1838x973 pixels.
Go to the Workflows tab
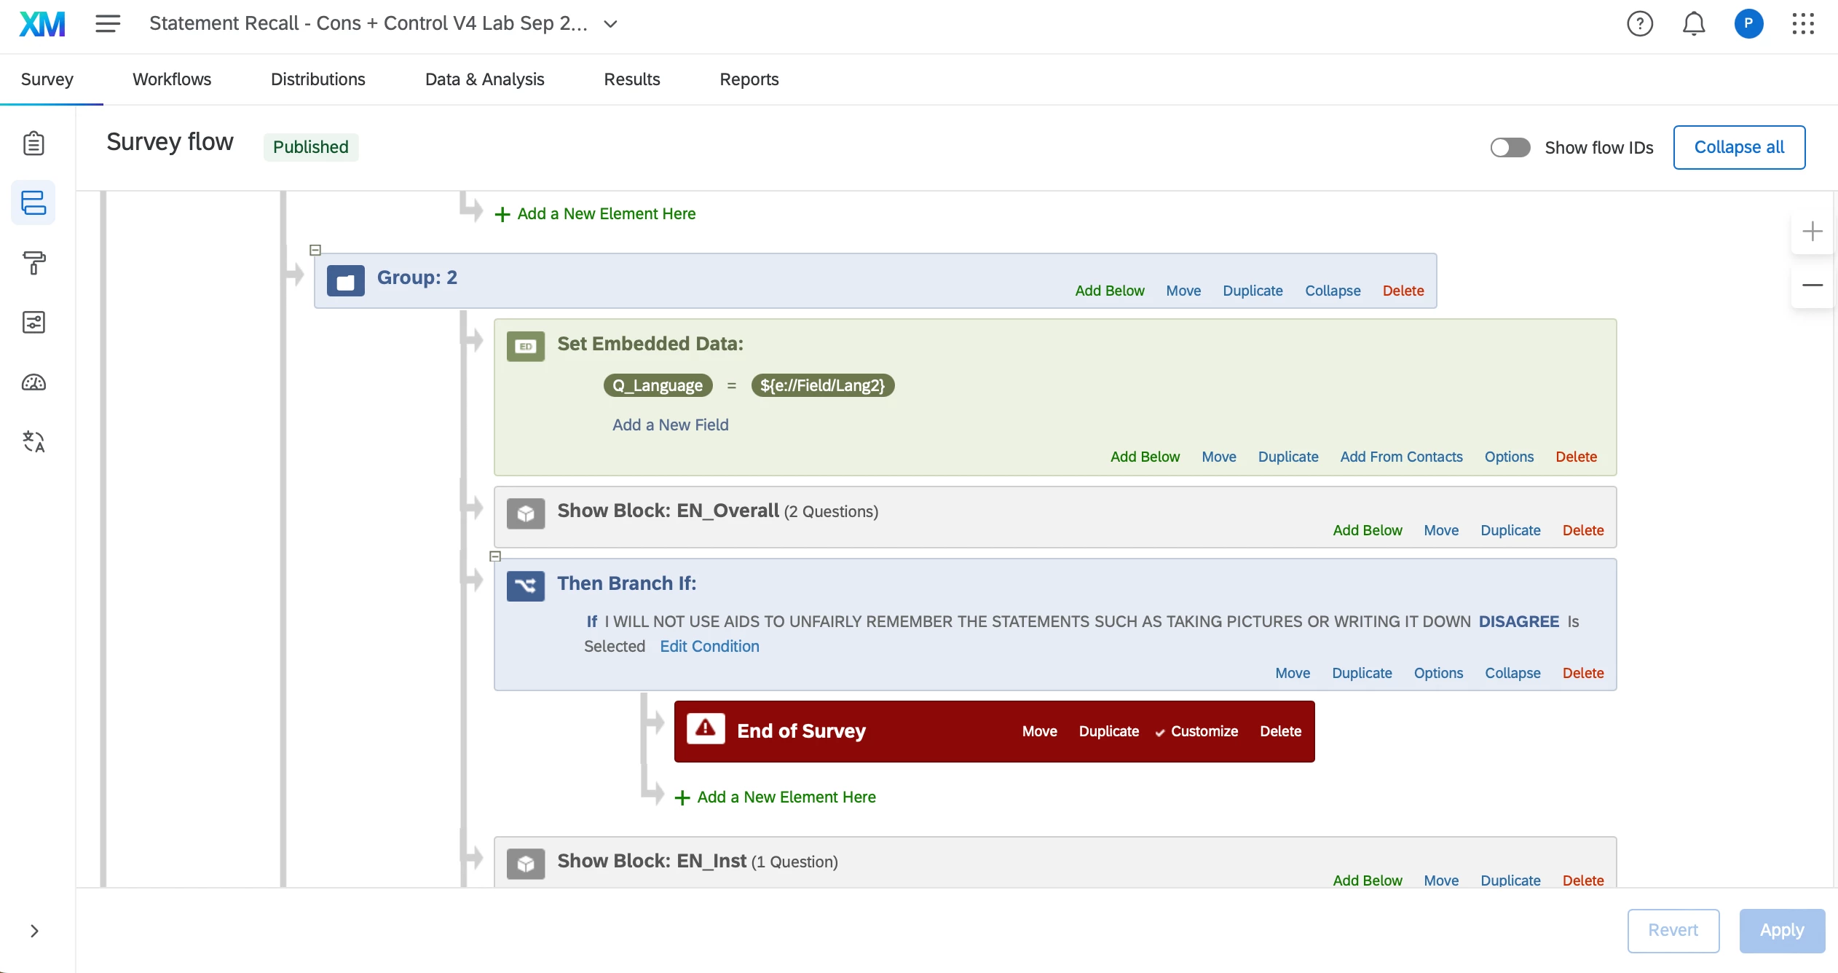(x=172, y=79)
